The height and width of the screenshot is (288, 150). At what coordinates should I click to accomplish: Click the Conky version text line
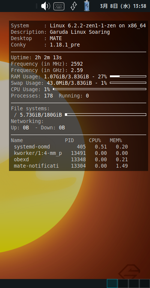45,45
